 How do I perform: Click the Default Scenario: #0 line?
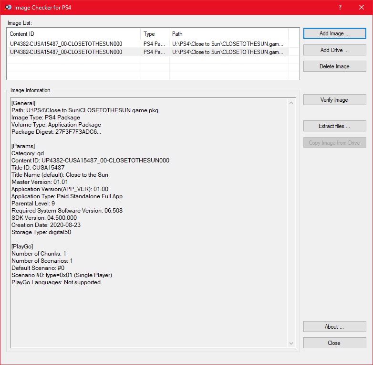click(38, 268)
